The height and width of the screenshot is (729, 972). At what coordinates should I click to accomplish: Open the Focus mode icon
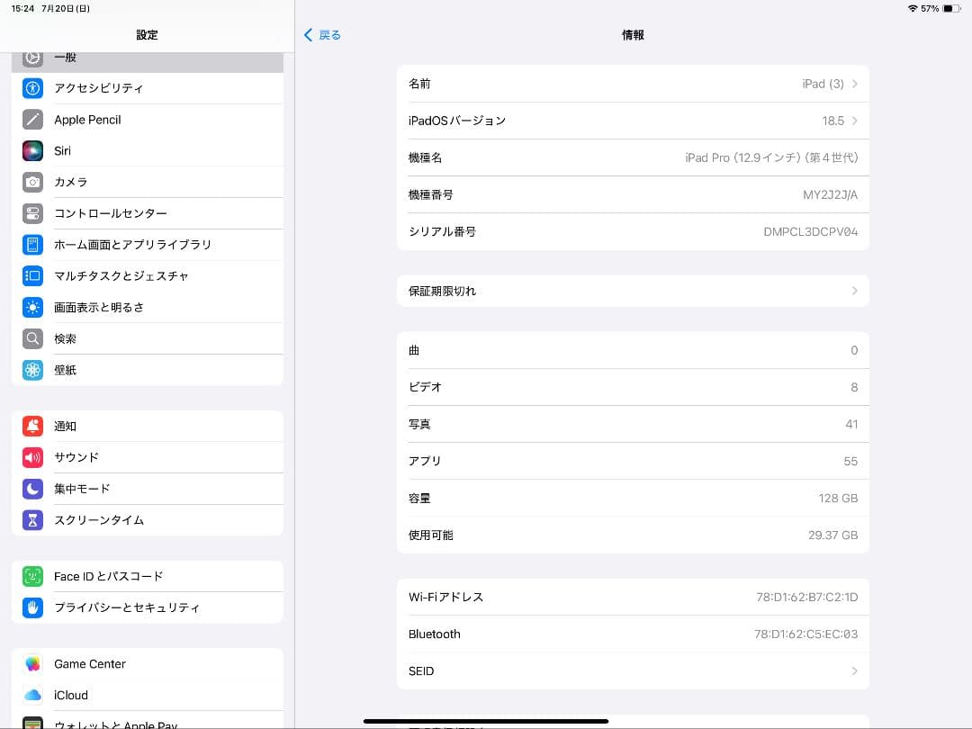32,489
